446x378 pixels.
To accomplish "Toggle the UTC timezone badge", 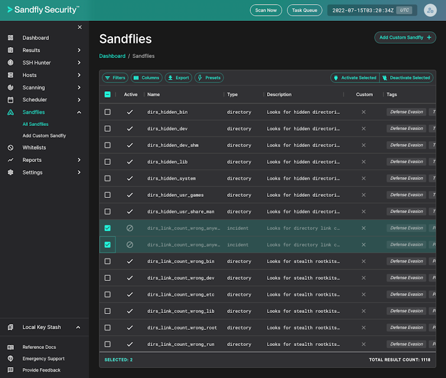I will pyautogui.click(x=404, y=10).
